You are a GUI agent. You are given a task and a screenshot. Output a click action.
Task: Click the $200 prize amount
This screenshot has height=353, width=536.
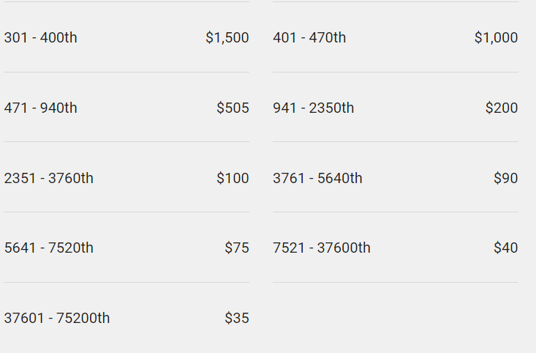[502, 108]
